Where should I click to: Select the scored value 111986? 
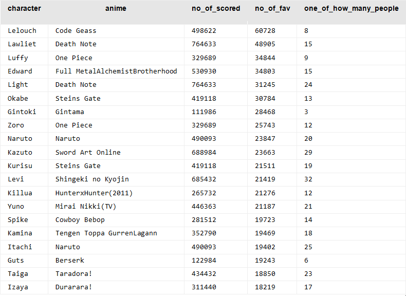tap(204, 112)
